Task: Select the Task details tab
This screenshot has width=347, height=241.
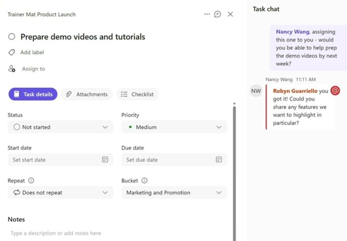Action: pyautogui.click(x=33, y=94)
